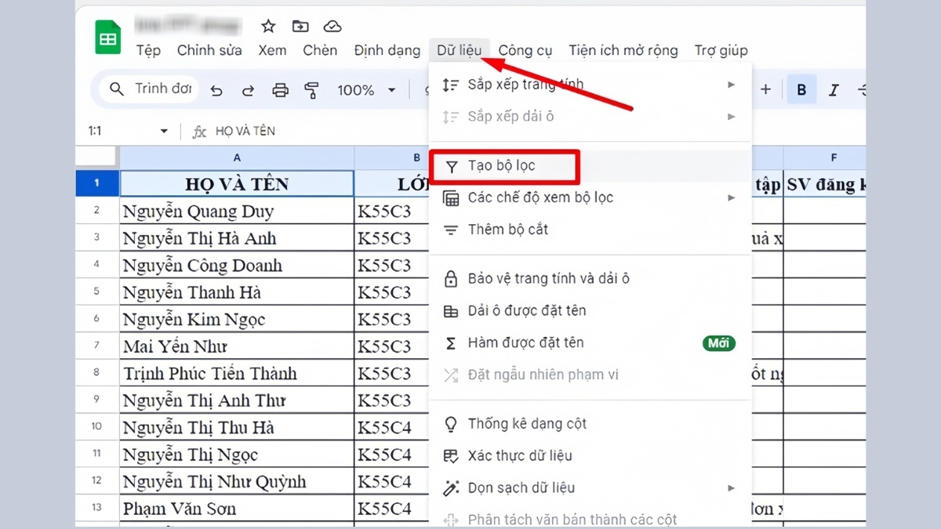Image resolution: width=941 pixels, height=529 pixels.
Task: Toggle italic formatting button
Action: point(834,90)
